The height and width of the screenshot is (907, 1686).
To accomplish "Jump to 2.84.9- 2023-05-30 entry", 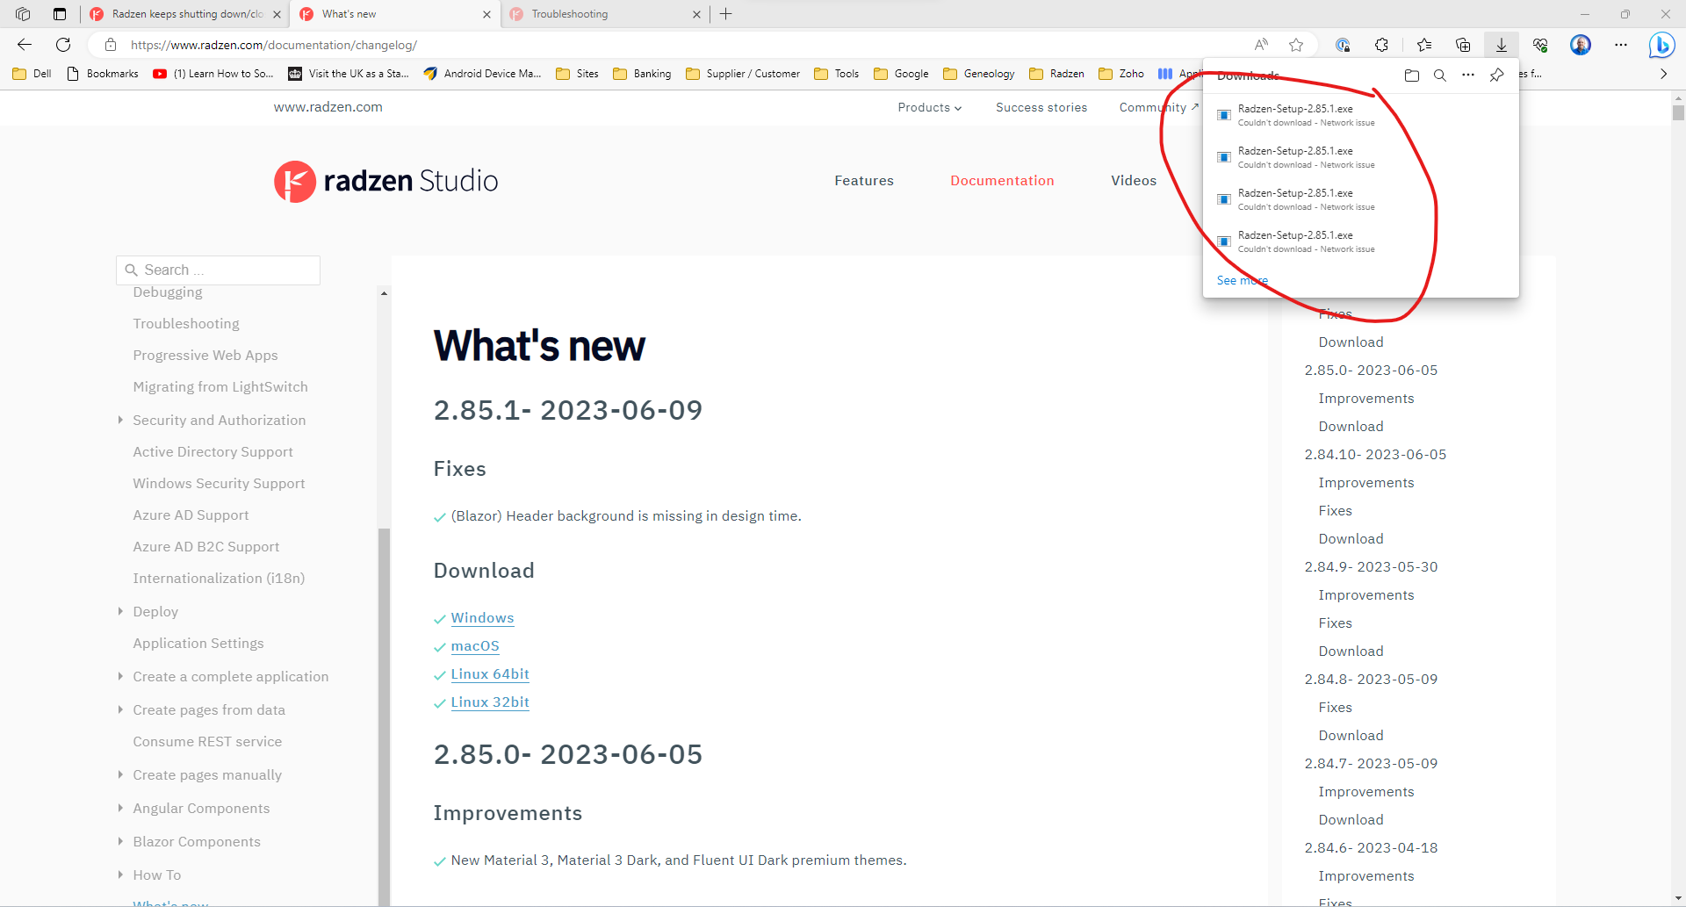I will point(1371,567).
